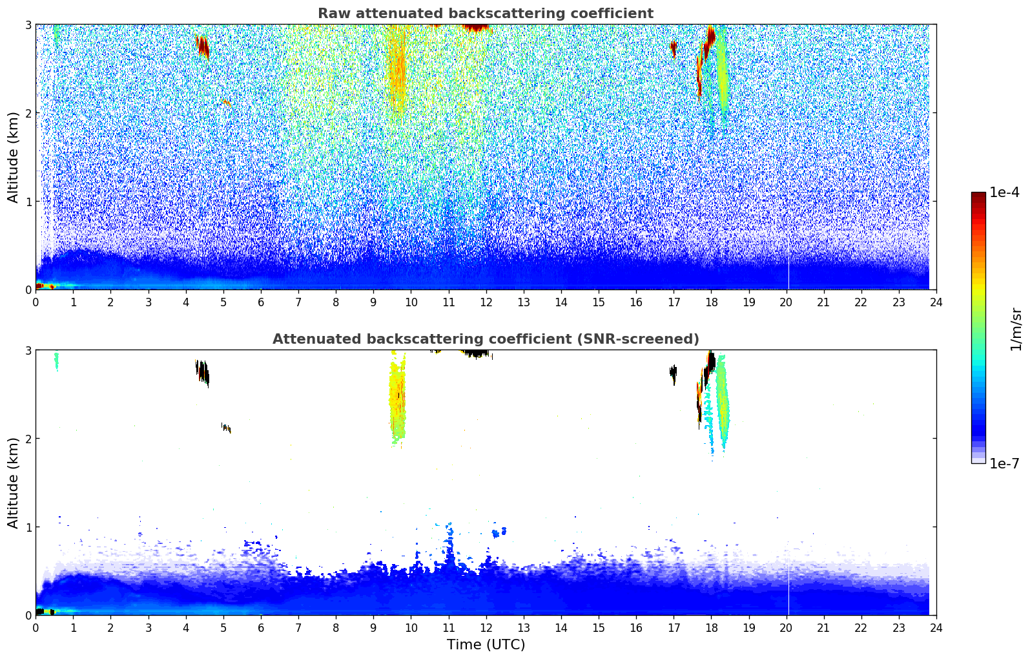The height and width of the screenshot is (659, 1030).
Task: Click tick label '24' on bottom time axis
Action: [936, 627]
